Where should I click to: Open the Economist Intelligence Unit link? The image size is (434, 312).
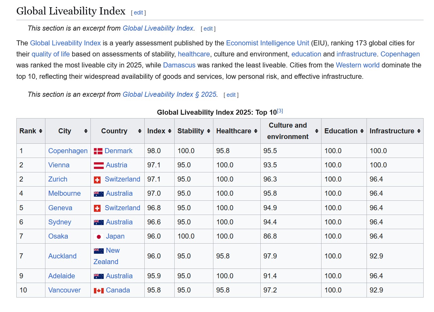(268, 43)
